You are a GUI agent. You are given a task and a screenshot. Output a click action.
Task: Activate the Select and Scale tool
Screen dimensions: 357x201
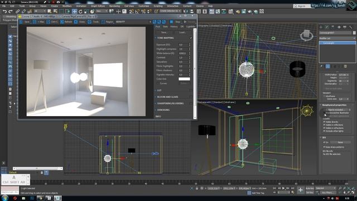click(86, 11)
